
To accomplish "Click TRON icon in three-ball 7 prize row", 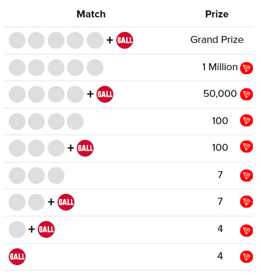I will point(246,176).
